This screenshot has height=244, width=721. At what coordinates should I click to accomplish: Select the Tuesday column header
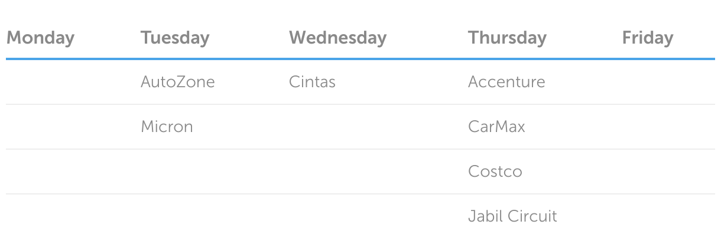[x=175, y=38]
